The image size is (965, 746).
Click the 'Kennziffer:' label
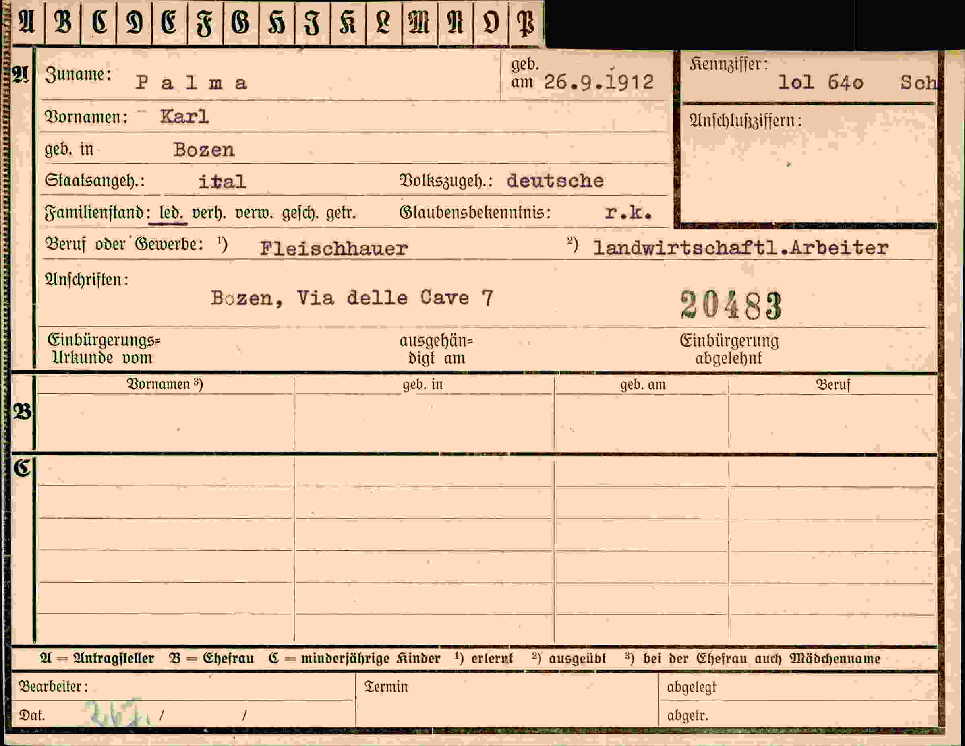click(729, 64)
